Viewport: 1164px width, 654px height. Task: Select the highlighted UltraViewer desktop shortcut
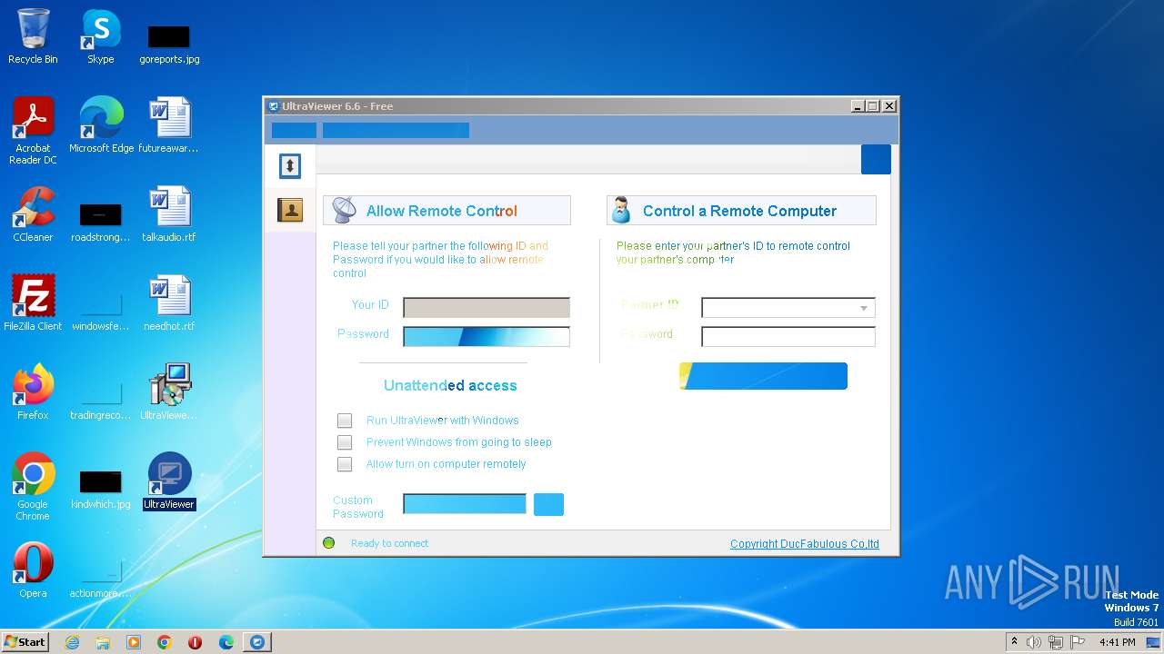tap(169, 481)
